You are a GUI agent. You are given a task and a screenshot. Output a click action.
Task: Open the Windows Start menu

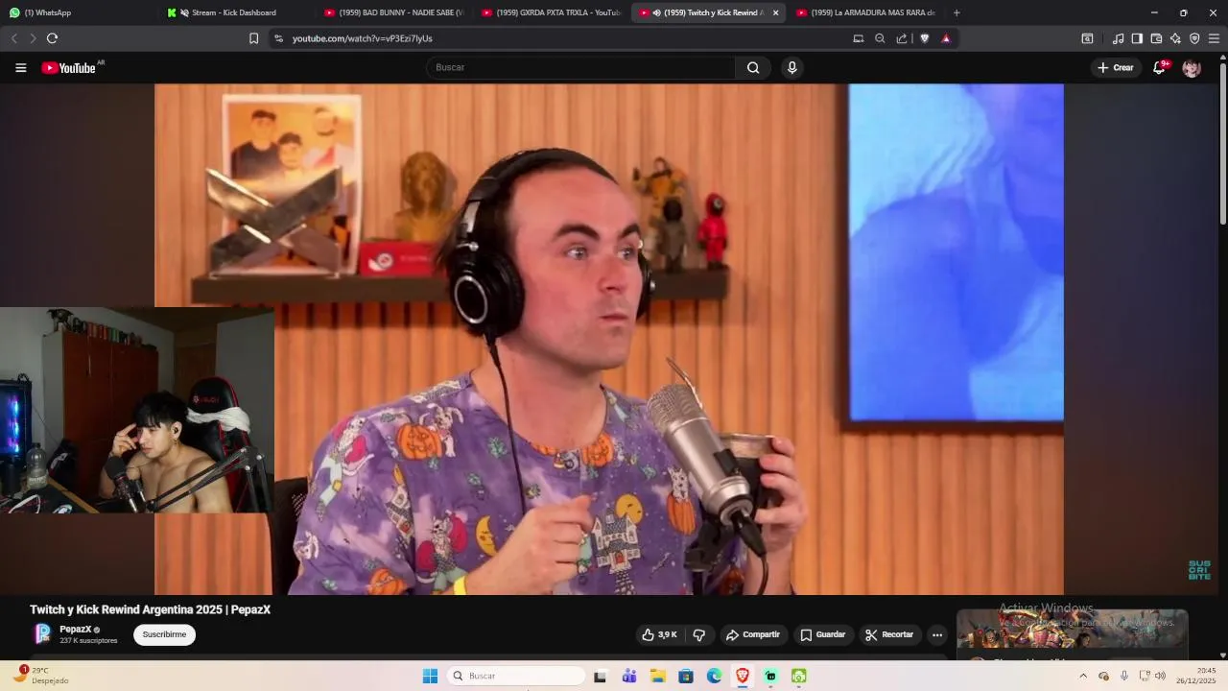coord(430,676)
